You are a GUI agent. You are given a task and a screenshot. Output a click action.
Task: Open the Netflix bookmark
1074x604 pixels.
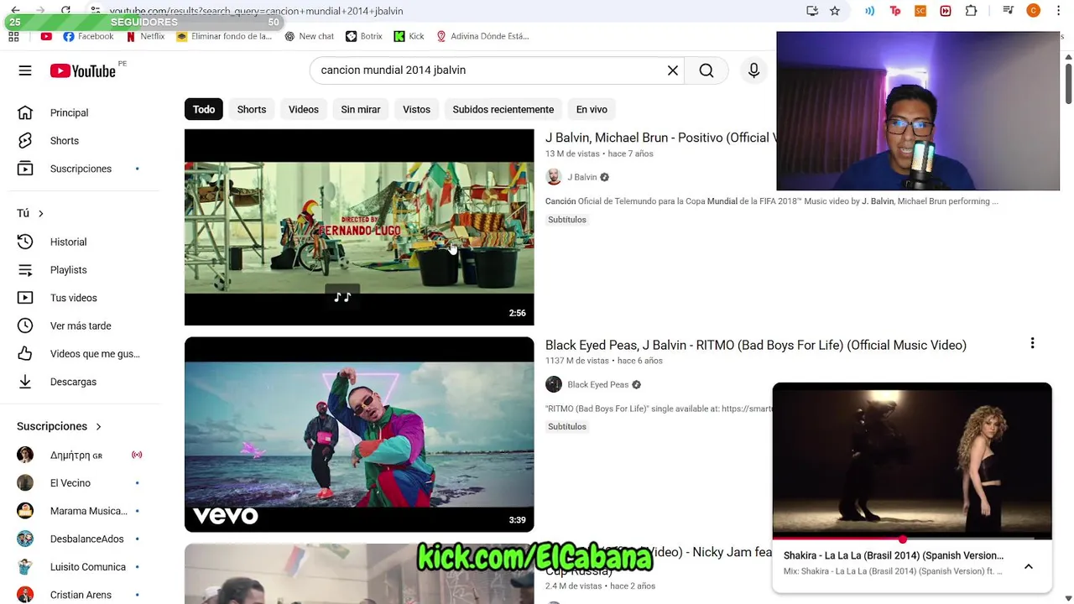pos(145,36)
